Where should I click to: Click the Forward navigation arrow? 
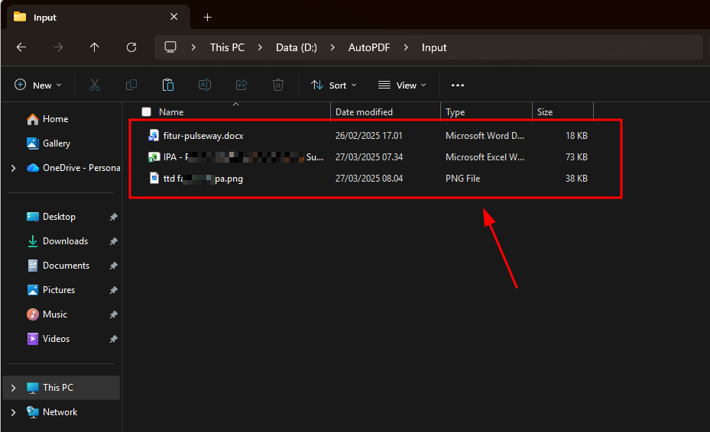[58, 47]
